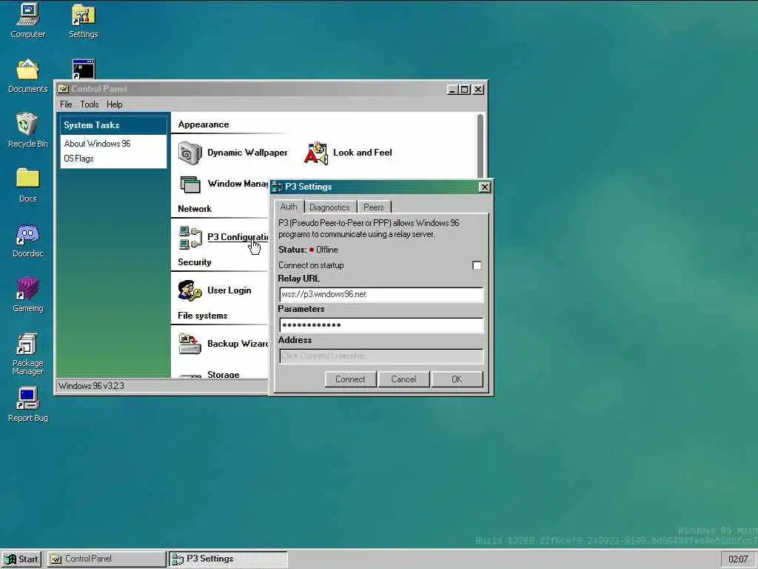This screenshot has height=569, width=758.
Task: Click the Parameters password field
Action: [381, 325]
